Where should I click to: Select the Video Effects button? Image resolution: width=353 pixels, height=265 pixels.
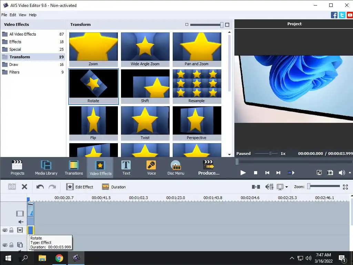(100, 168)
